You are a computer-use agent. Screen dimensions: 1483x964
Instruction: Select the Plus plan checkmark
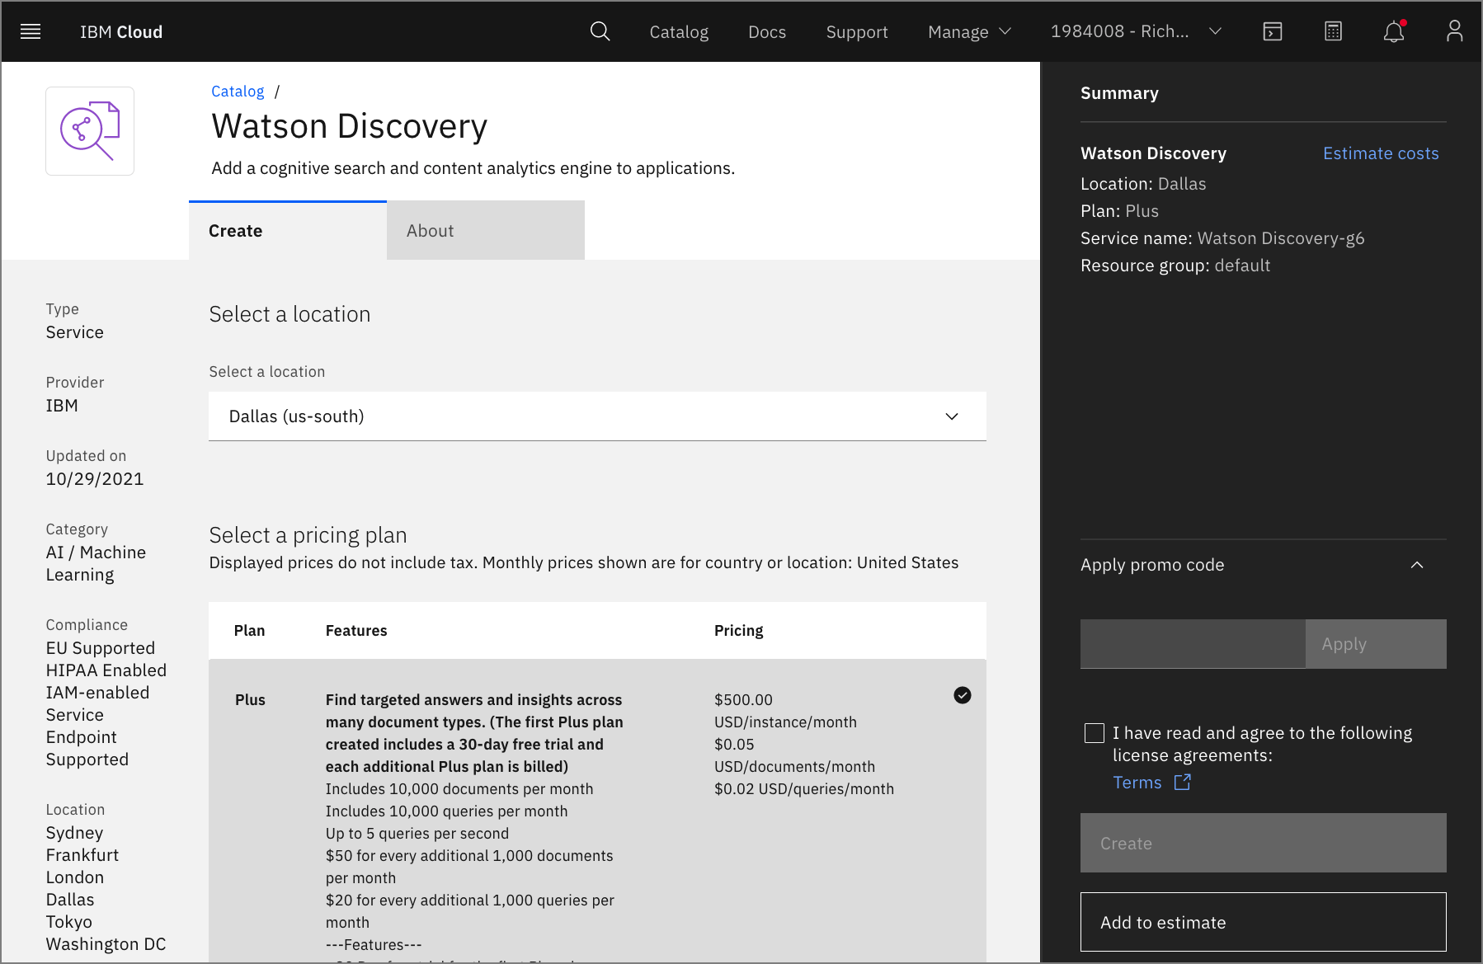click(x=962, y=695)
